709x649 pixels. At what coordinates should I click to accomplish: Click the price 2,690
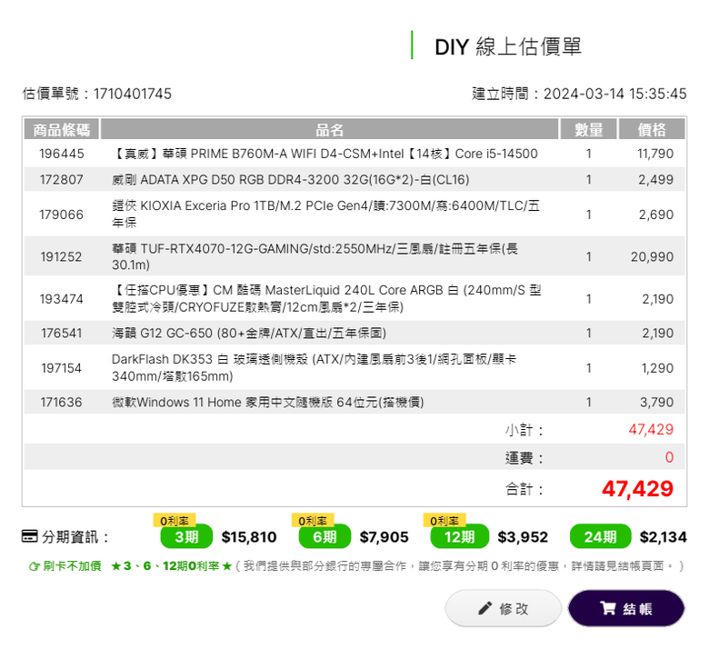pyautogui.click(x=656, y=215)
